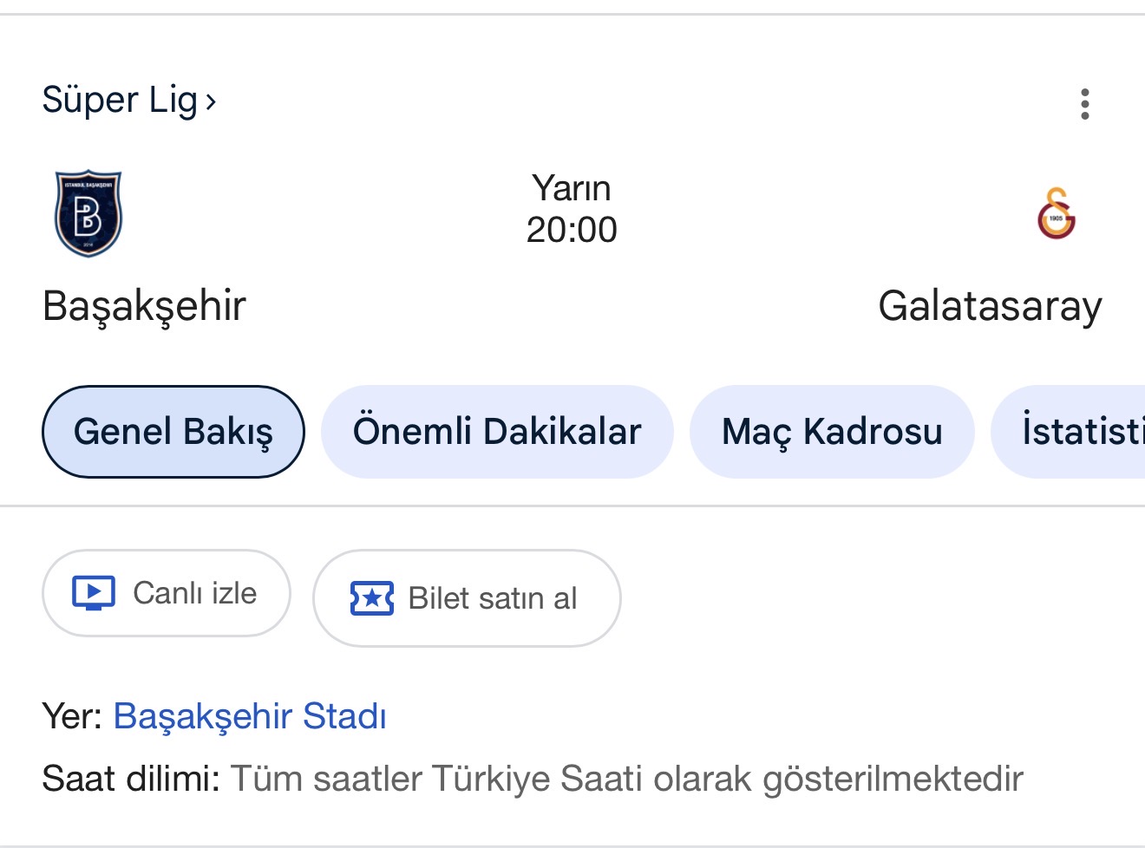Click the Yer venue label
Image resolution: width=1145 pixels, height=848 pixels.
[72, 716]
